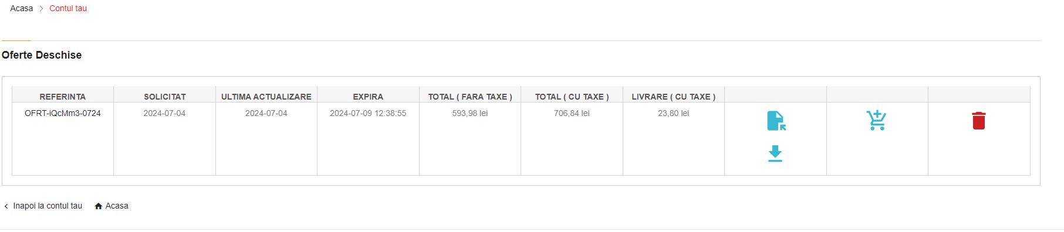Click the REFERINTA column header

(x=63, y=97)
